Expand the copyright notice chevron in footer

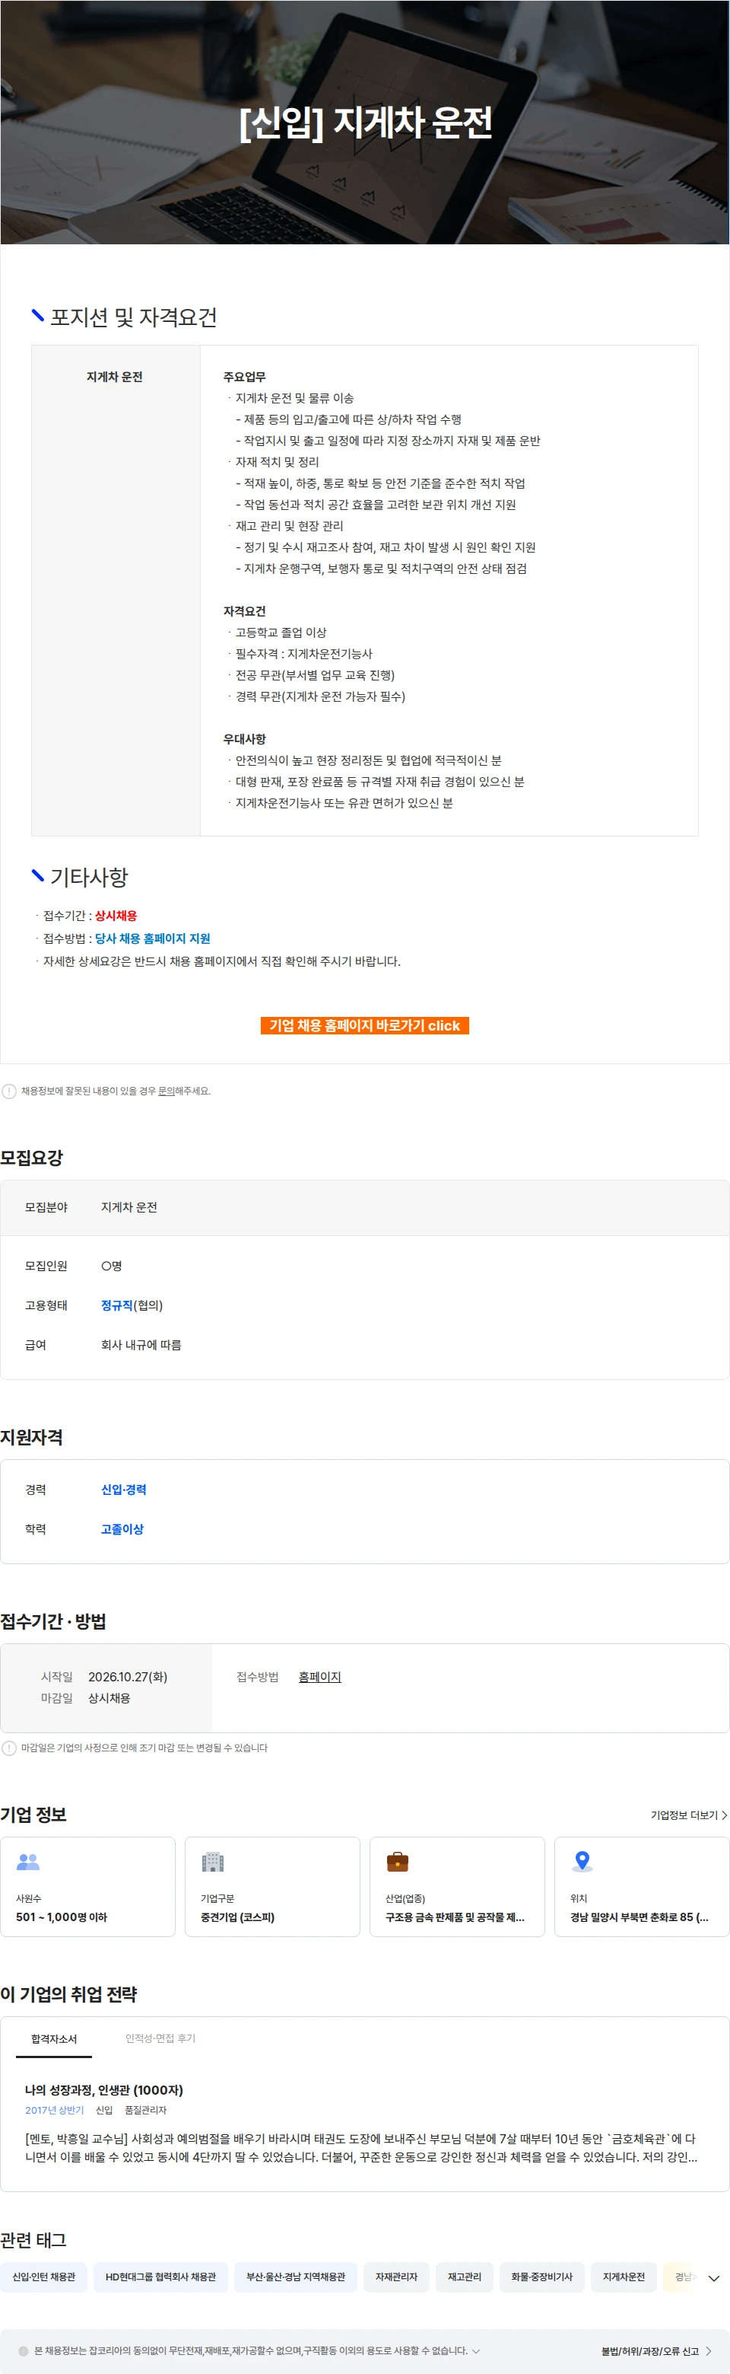(x=476, y=2351)
